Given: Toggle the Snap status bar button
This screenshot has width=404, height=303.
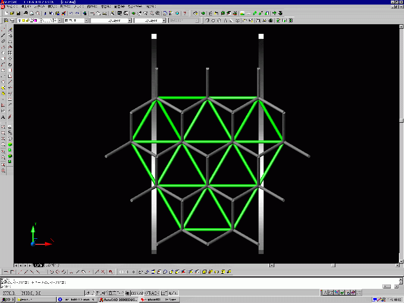Looking at the screenshot, I should (x=90, y=293).
